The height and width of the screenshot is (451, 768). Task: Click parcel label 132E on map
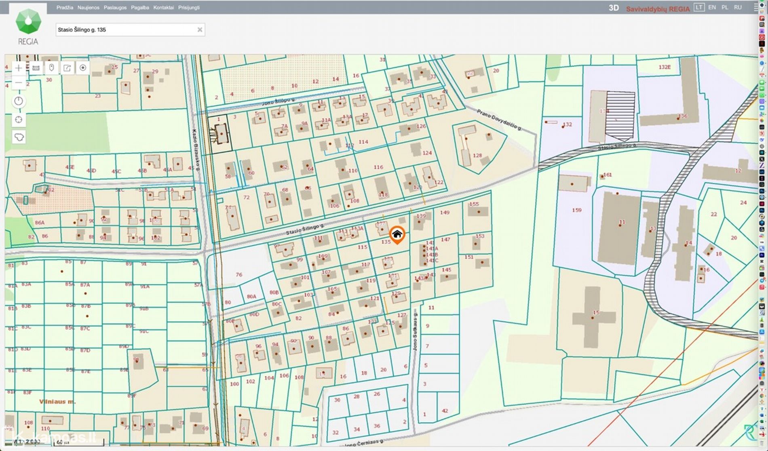coord(665,67)
